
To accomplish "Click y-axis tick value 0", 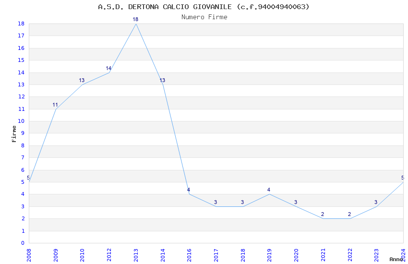I will tap(23, 243).
